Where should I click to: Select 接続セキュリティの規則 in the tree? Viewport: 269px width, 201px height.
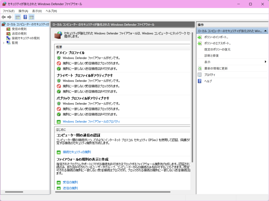[x=25, y=38]
